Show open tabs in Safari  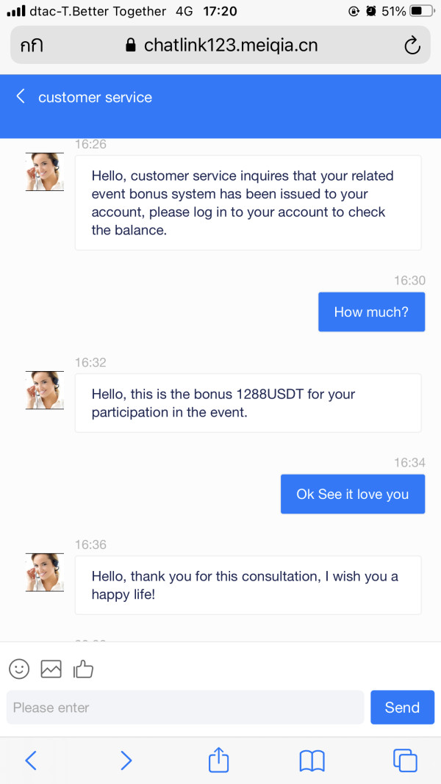(405, 760)
